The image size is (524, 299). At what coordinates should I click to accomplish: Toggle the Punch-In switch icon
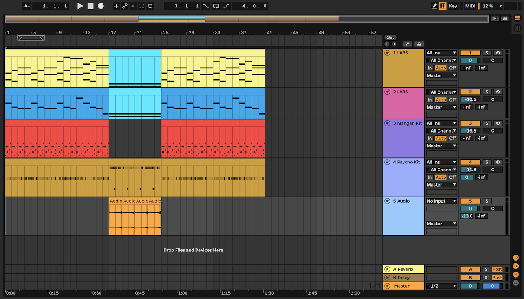206,6
